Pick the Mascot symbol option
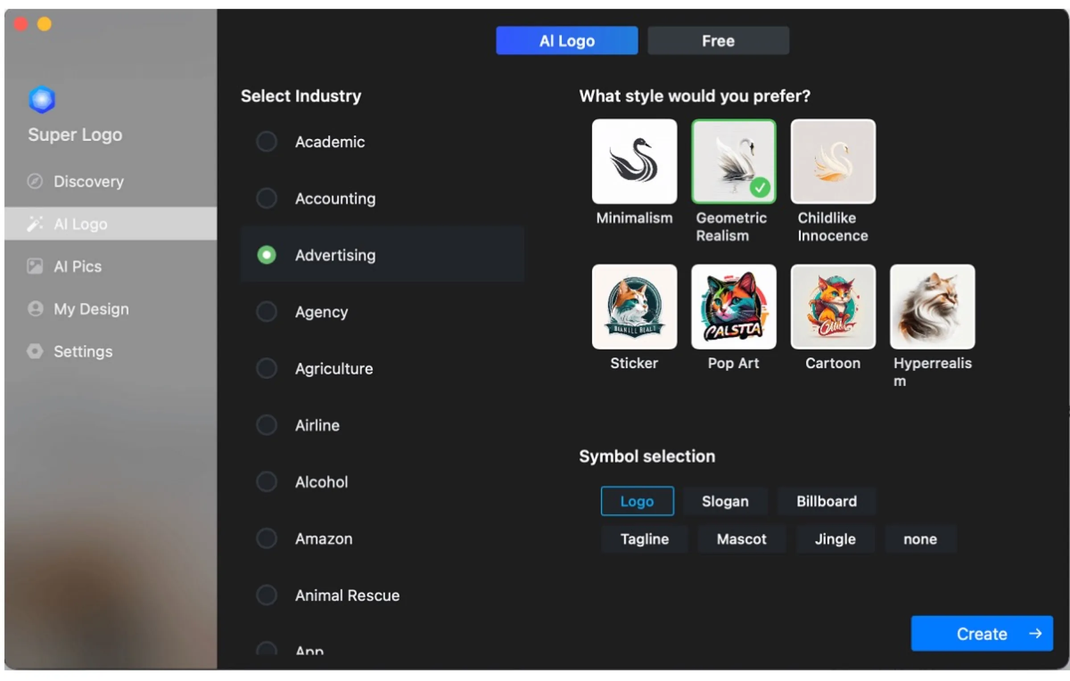This screenshot has width=1070, height=681. [741, 539]
